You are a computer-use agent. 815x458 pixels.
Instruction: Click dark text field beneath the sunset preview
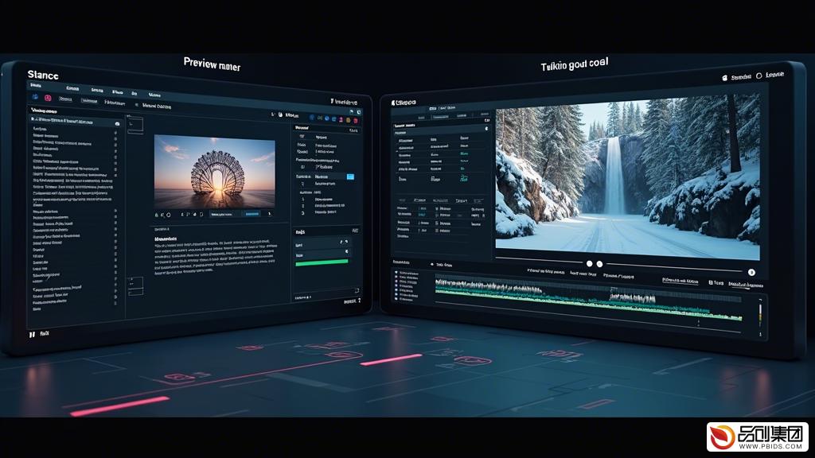(x=226, y=214)
